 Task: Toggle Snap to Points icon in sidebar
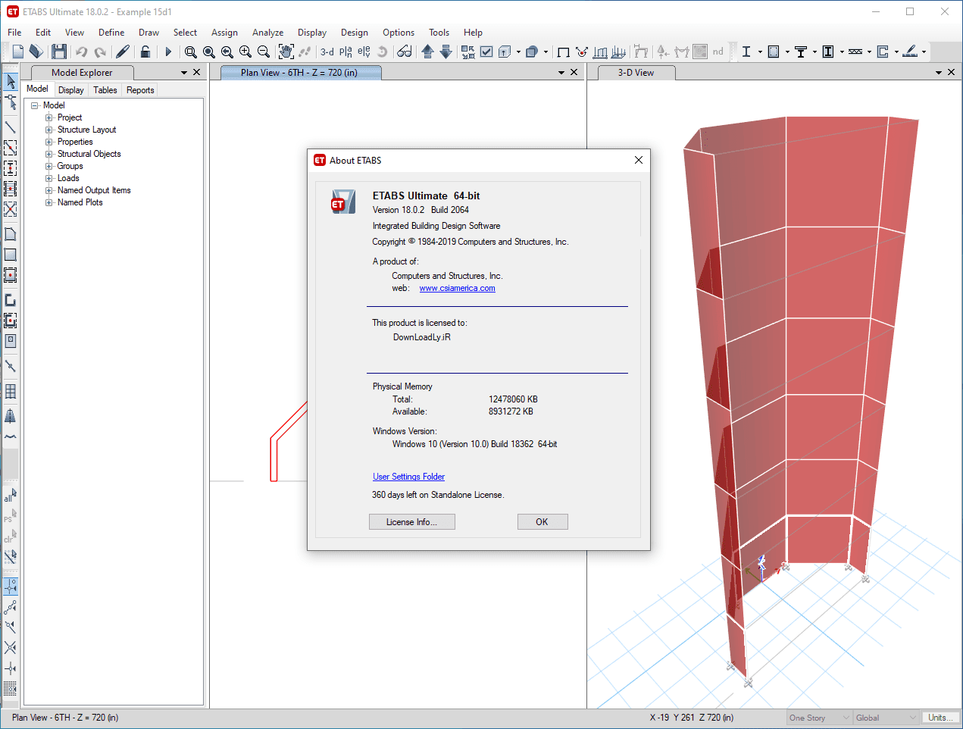tap(11, 587)
